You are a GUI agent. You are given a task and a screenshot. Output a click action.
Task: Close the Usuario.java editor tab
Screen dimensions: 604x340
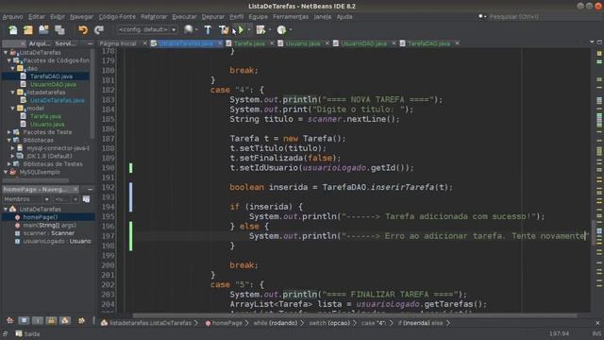(x=327, y=43)
